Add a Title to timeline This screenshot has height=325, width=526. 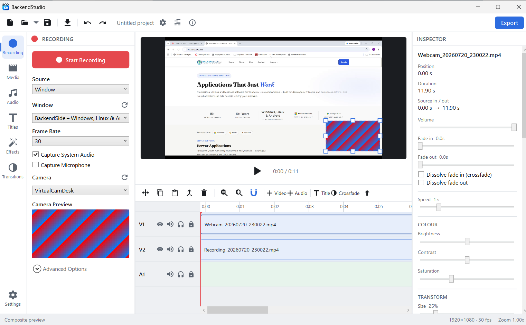point(322,193)
